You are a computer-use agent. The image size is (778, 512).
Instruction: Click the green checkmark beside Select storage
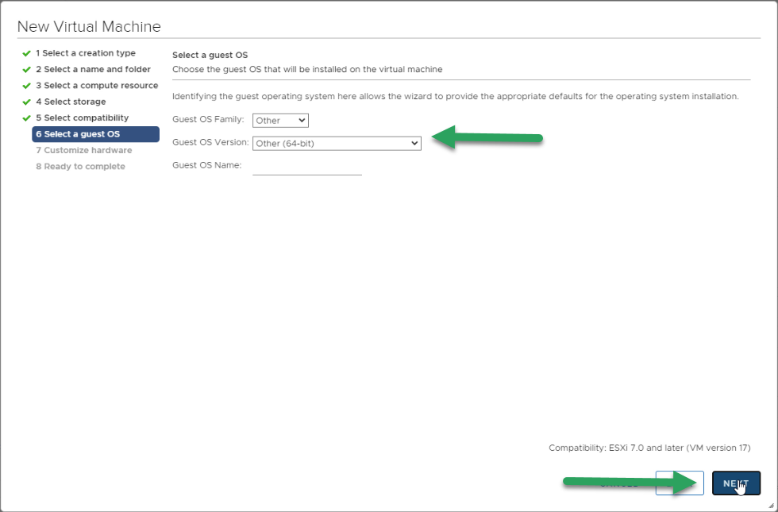point(27,102)
